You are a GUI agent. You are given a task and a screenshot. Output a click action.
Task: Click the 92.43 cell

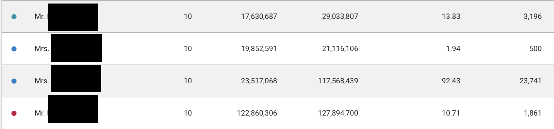coord(451,81)
